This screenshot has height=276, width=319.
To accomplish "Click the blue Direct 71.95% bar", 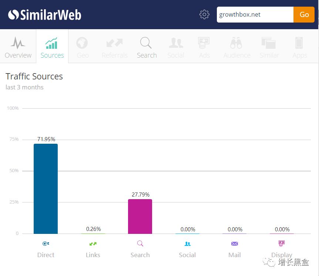I will click(x=46, y=188).
